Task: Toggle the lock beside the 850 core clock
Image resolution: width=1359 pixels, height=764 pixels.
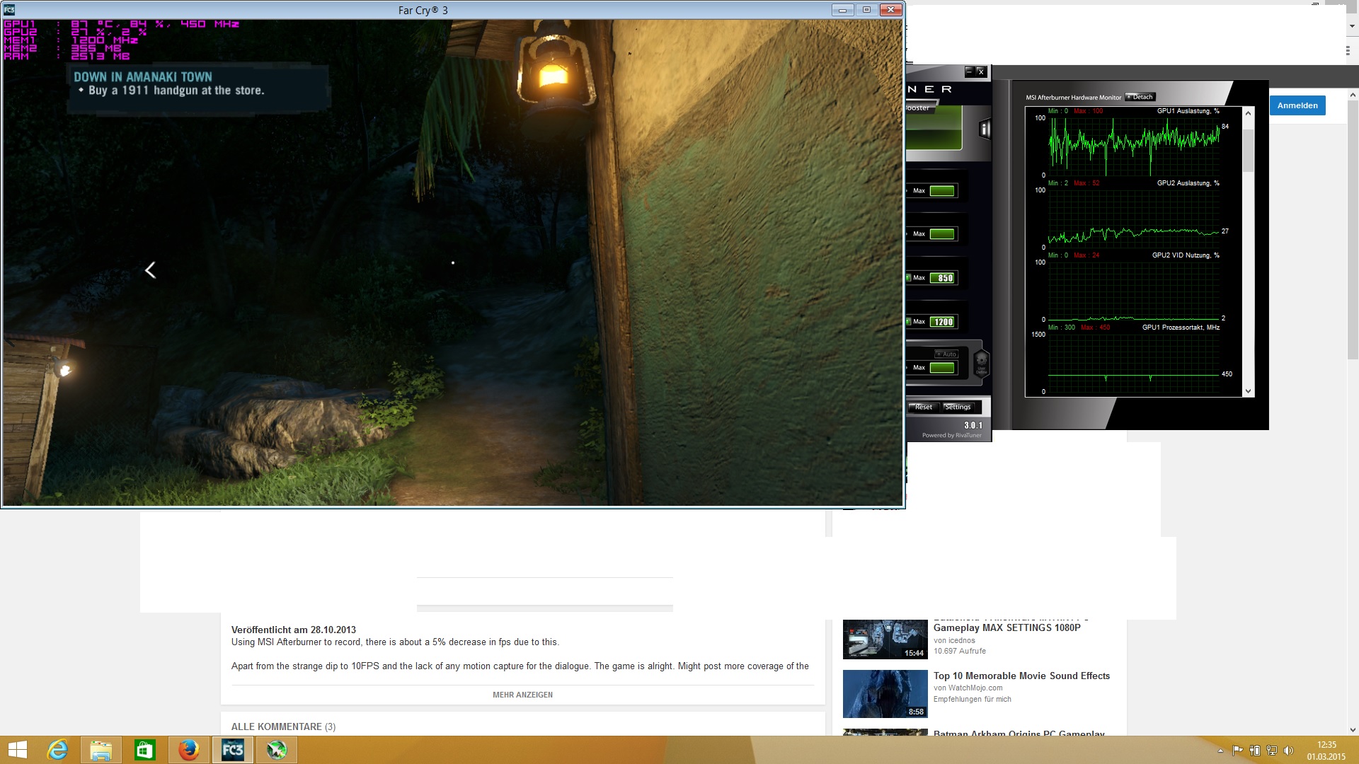Action: pyautogui.click(x=908, y=277)
